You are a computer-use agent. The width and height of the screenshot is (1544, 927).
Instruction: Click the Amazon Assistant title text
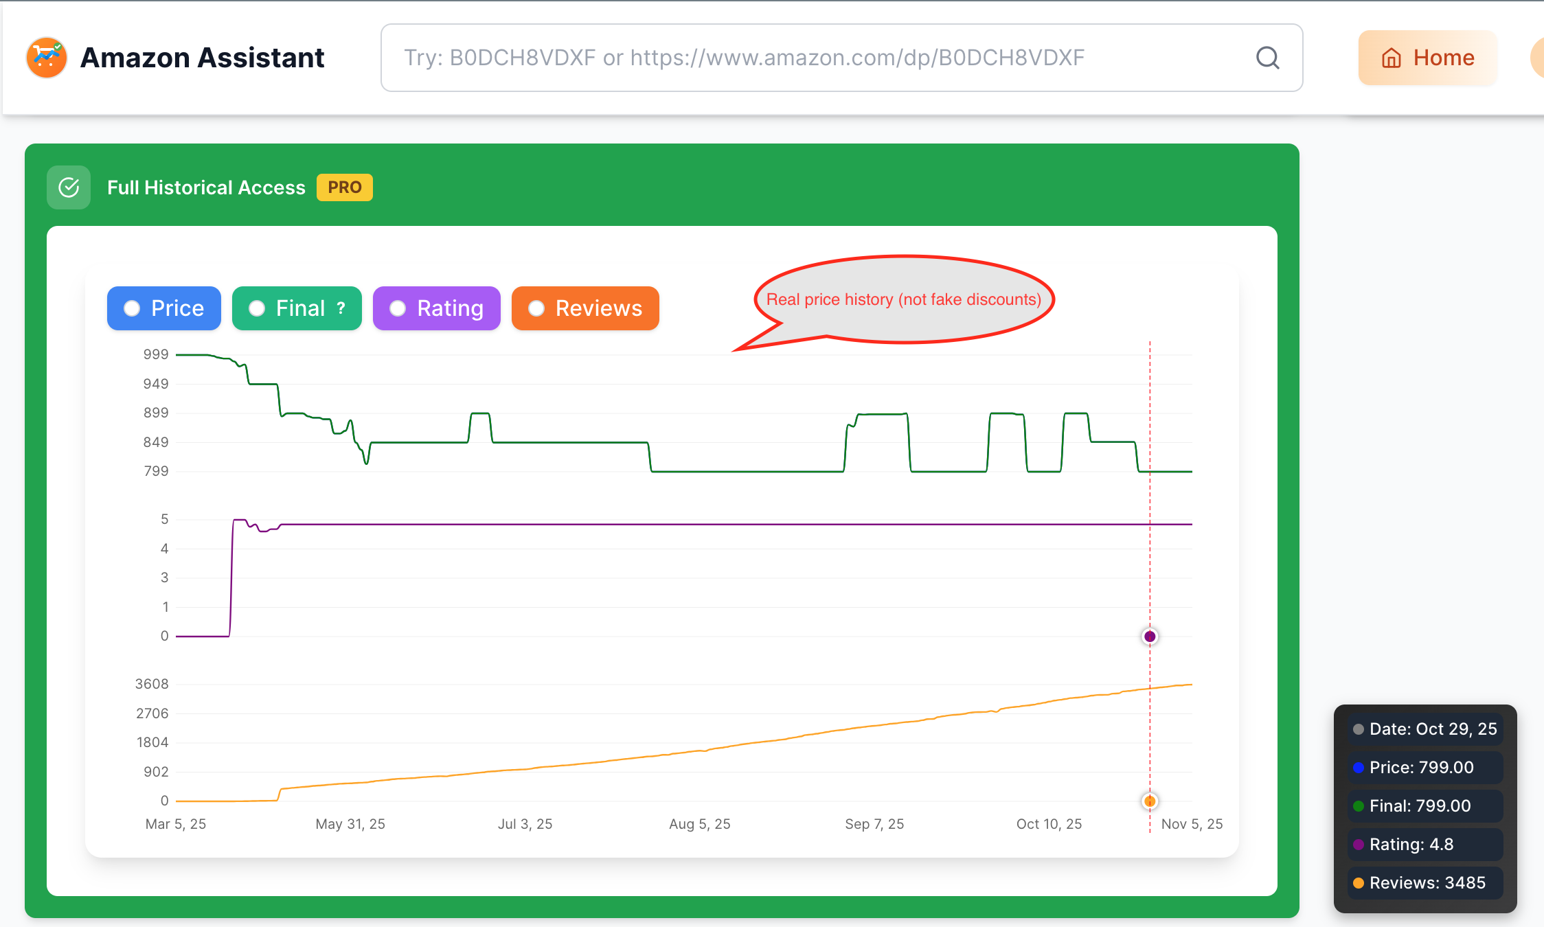tap(202, 58)
